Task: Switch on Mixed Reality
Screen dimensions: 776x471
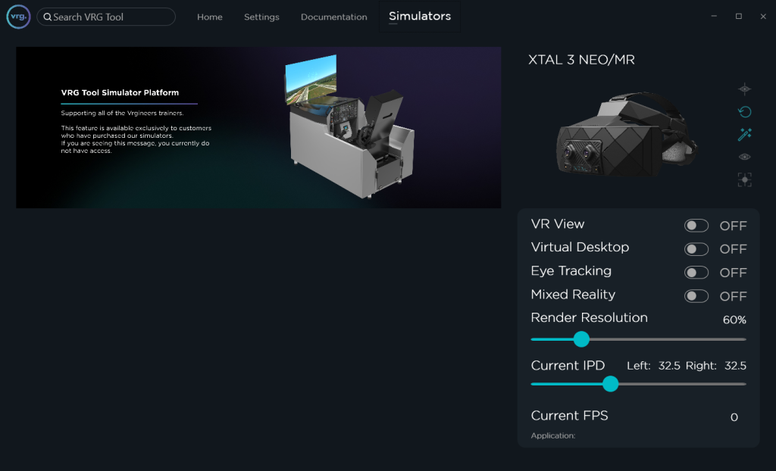Action: pos(696,296)
